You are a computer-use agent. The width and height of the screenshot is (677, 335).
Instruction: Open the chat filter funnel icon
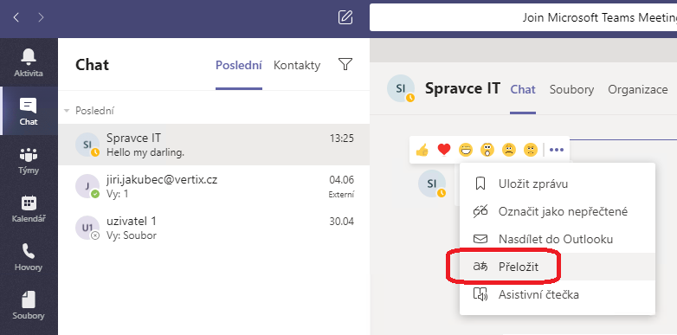pos(345,65)
